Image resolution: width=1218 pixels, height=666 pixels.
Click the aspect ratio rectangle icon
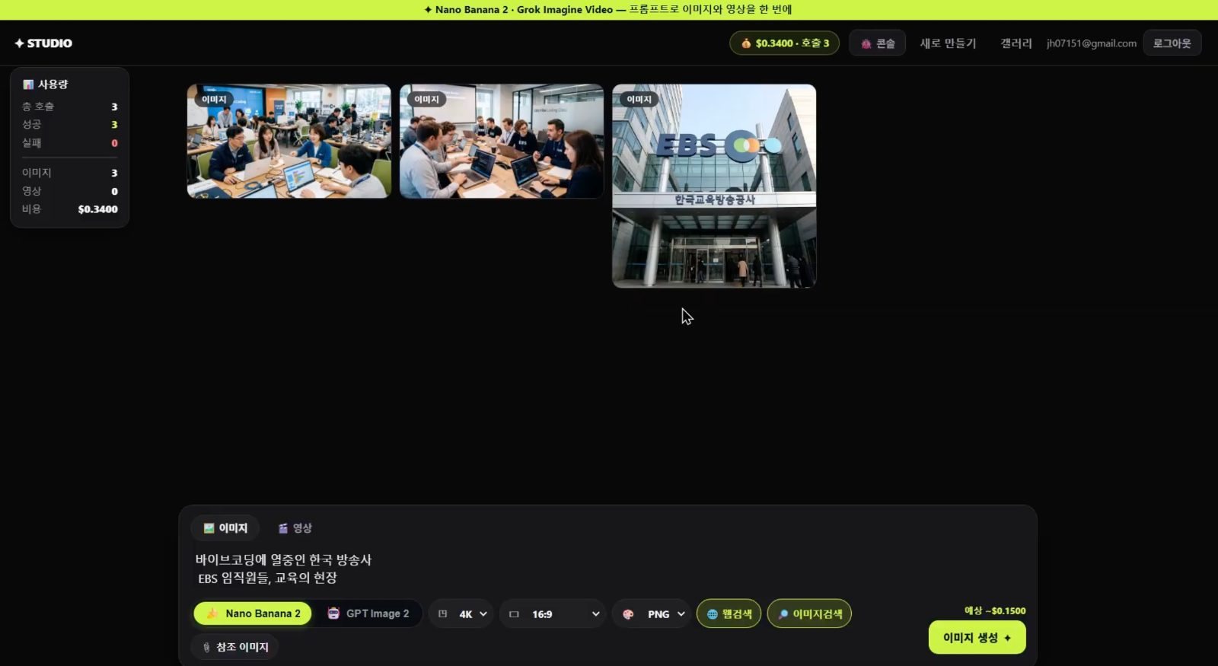pos(514,614)
